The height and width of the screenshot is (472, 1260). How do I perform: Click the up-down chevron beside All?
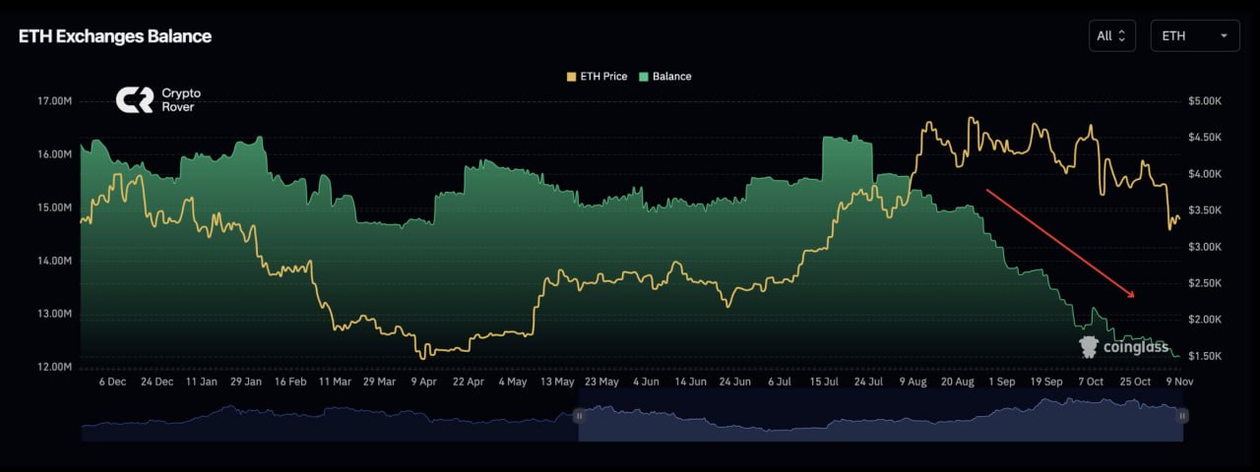pyautogui.click(x=1122, y=36)
